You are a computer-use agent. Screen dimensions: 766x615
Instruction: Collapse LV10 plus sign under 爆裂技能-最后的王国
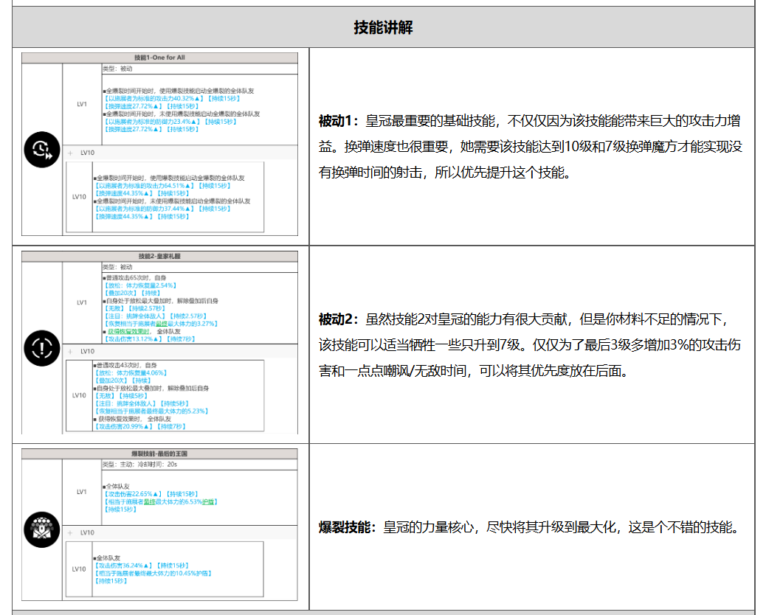(71, 532)
